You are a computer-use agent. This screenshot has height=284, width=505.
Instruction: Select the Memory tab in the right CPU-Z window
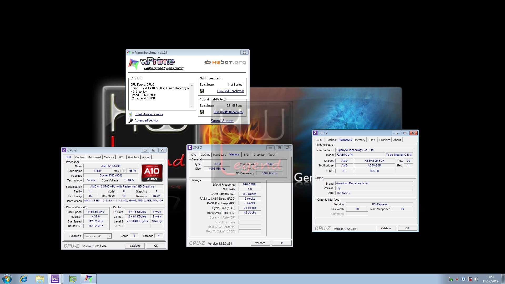pyautogui.click(x=360, y=140)
